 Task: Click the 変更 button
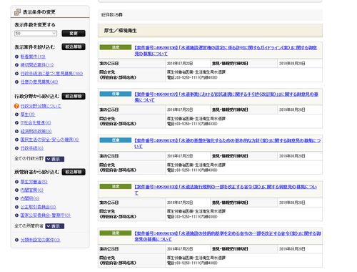(x=74, y=34)
